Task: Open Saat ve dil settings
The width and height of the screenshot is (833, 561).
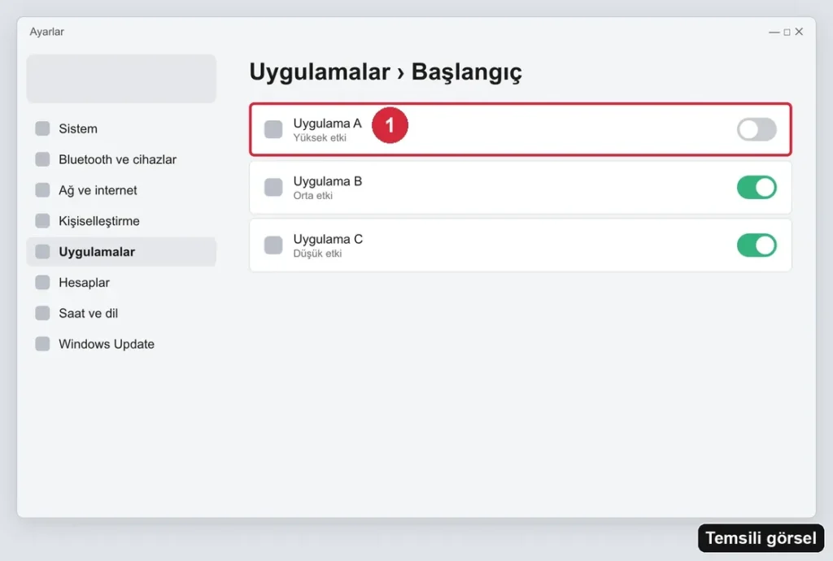Action: click(x=121, y=313)
